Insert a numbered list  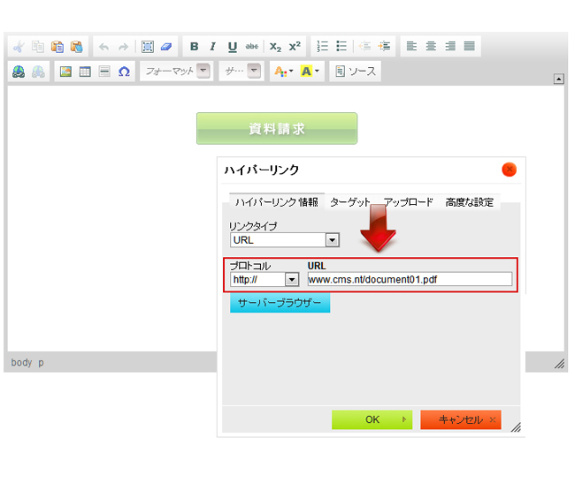click(x=323, y=47)
